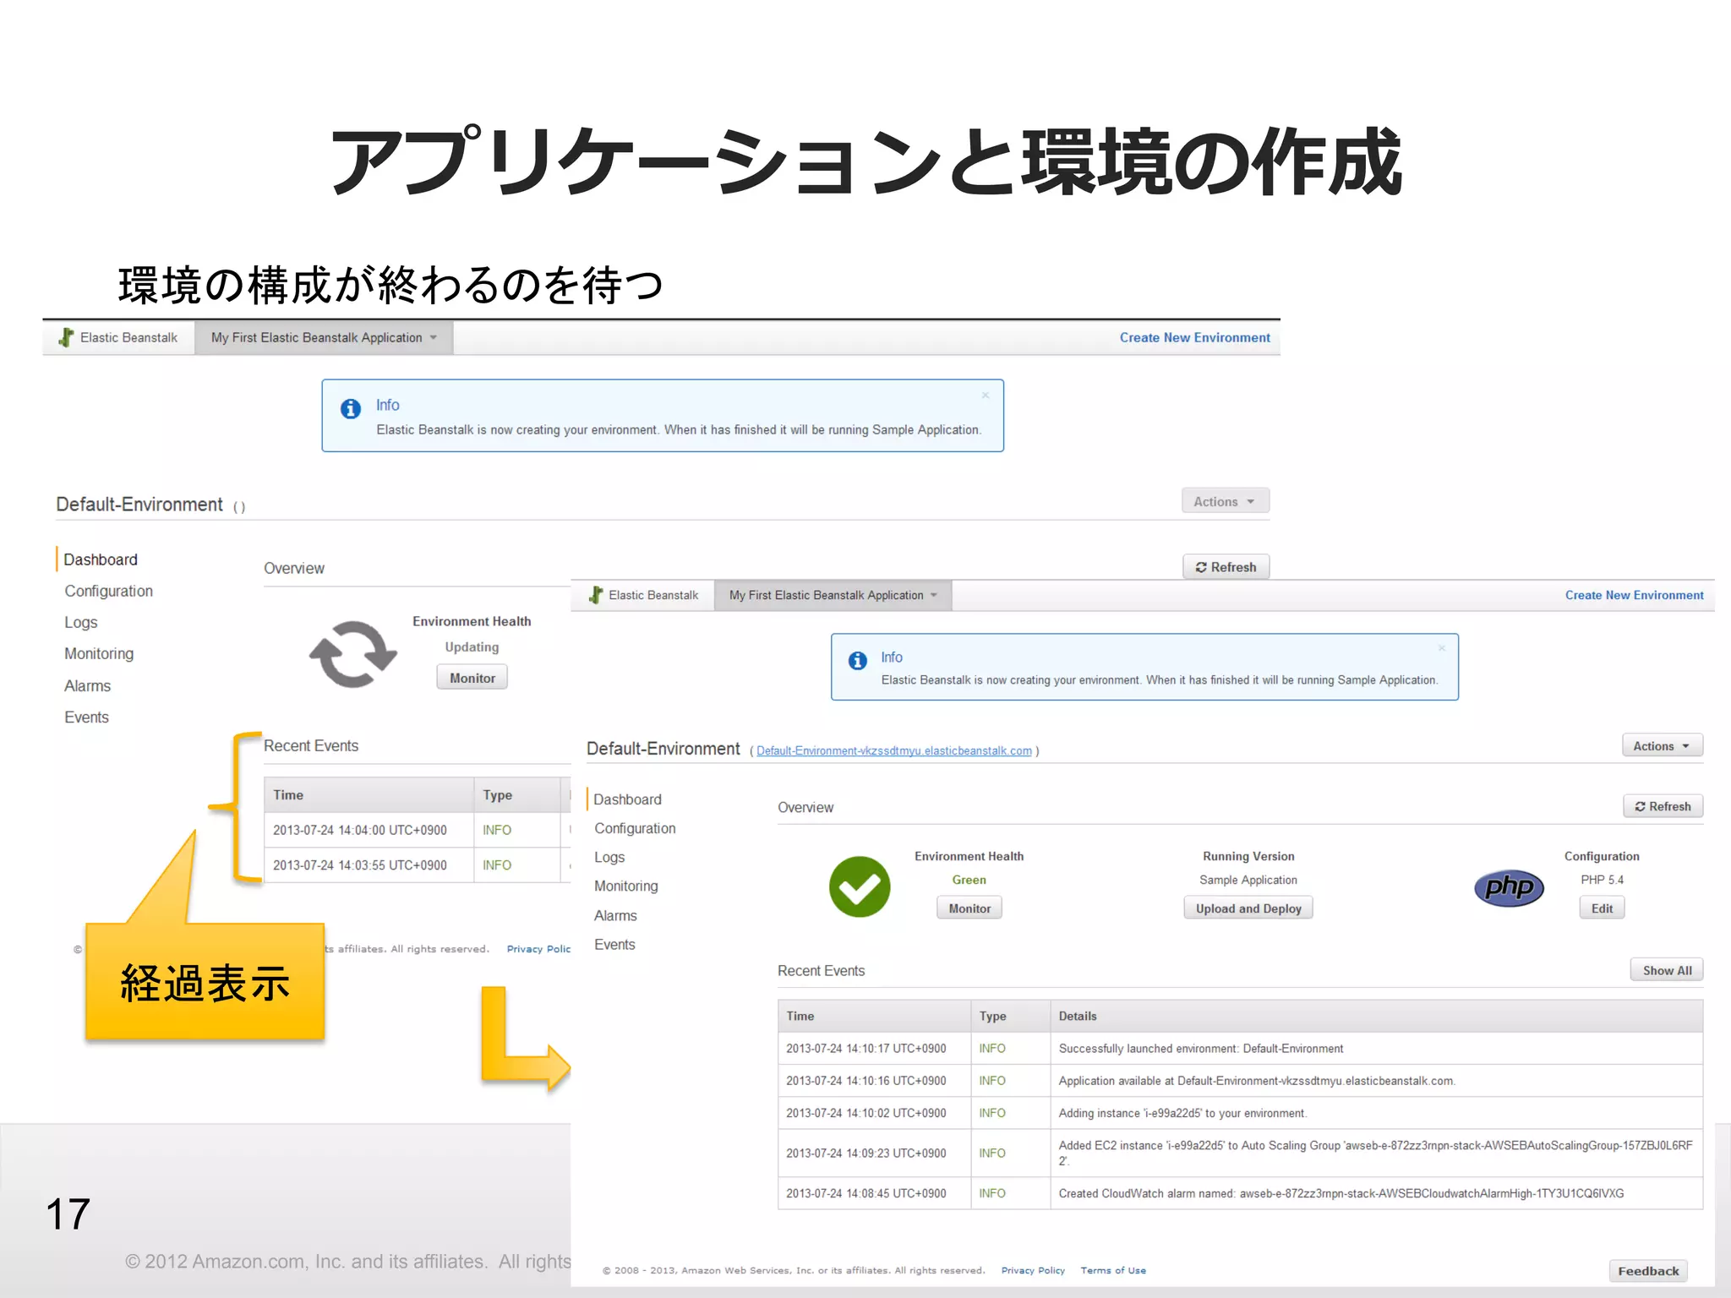Viewport: 1731px width, 1298px height.
Task: Click the '2013-07-24 14:08:45 UTC+0900' event time
Action: [866, 1193]
